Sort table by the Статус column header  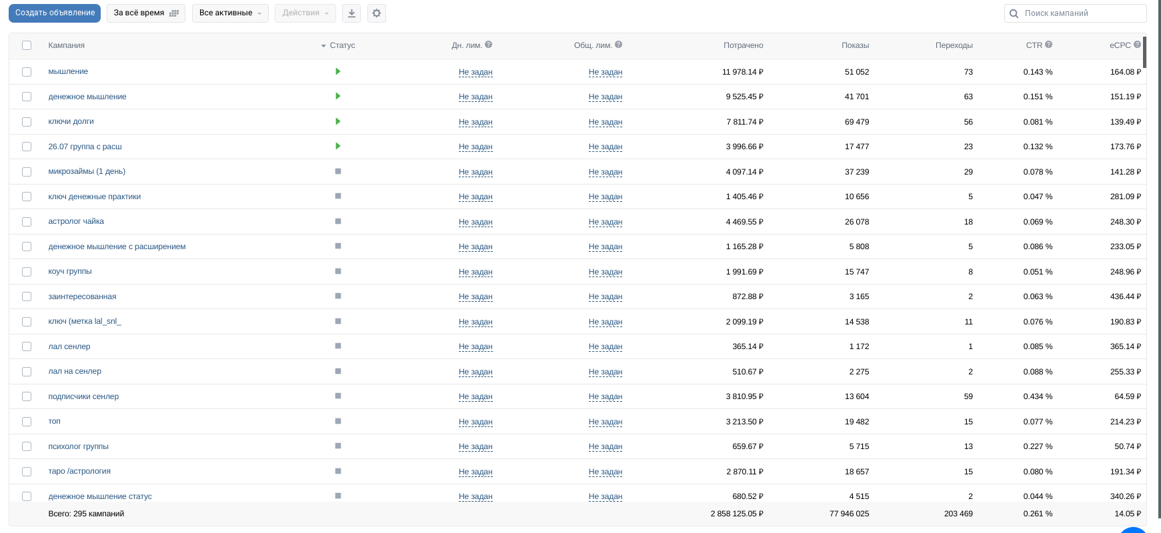point(342,45)
